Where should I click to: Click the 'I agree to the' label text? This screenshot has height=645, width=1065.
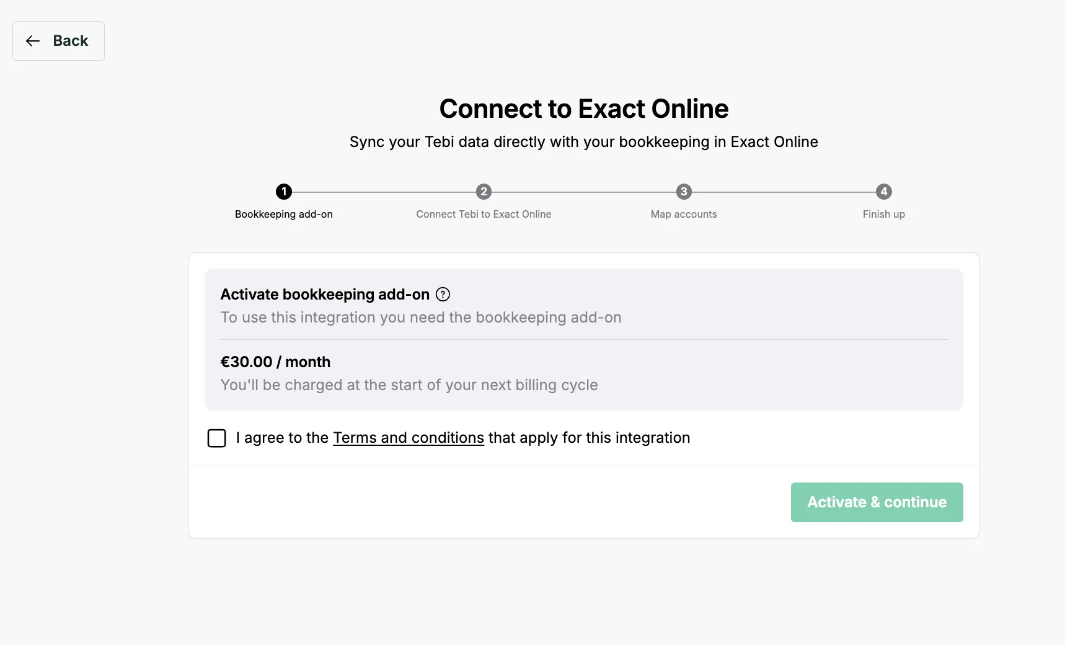coord(282,438)
